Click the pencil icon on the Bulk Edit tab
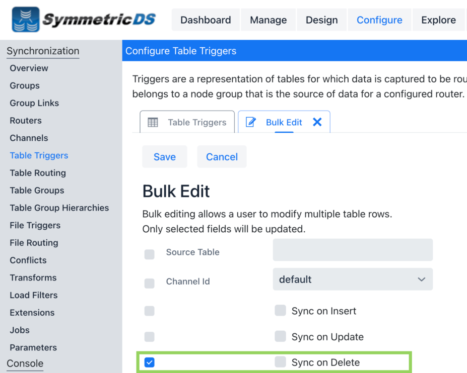 (x=251, y=122)
